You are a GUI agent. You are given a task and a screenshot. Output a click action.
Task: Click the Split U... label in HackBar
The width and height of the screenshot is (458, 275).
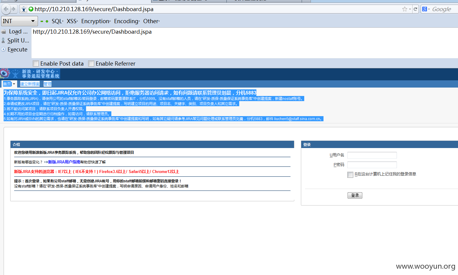18,40
